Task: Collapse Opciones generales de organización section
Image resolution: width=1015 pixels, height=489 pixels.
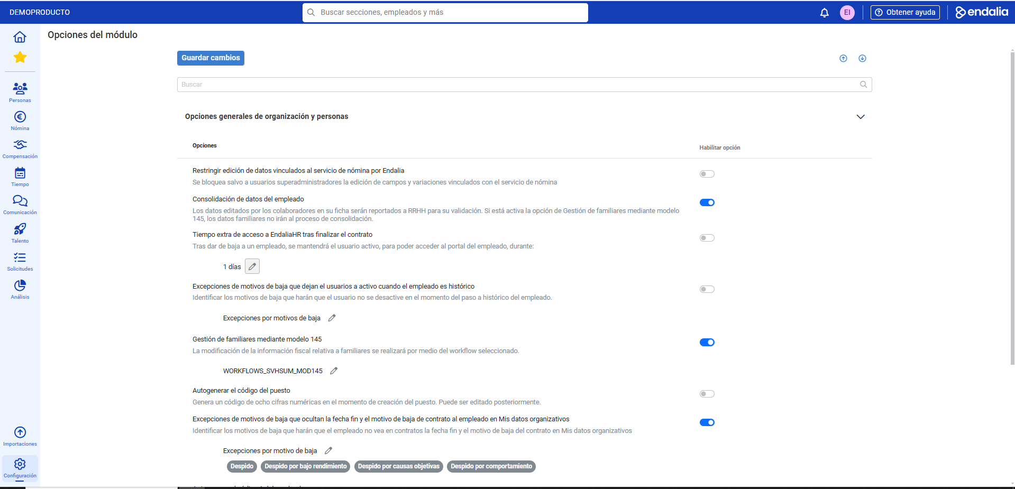Action: pyautogui.click(x=861, y=117)
